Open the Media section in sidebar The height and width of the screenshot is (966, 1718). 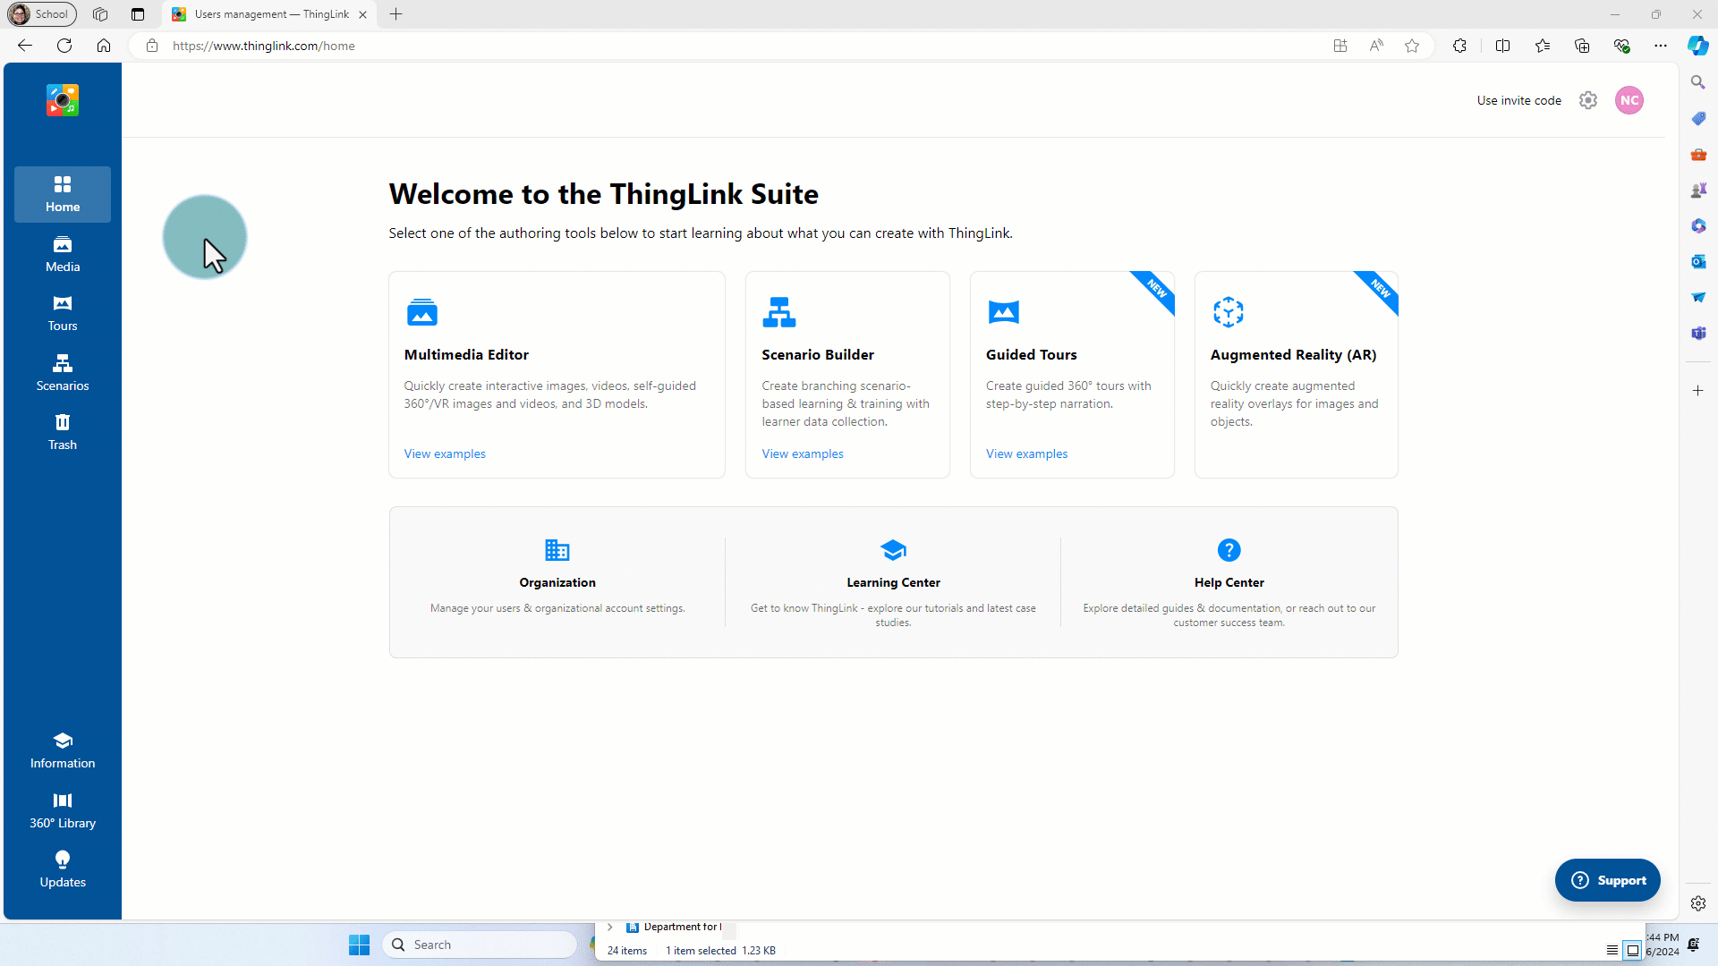tap(63, 254)
